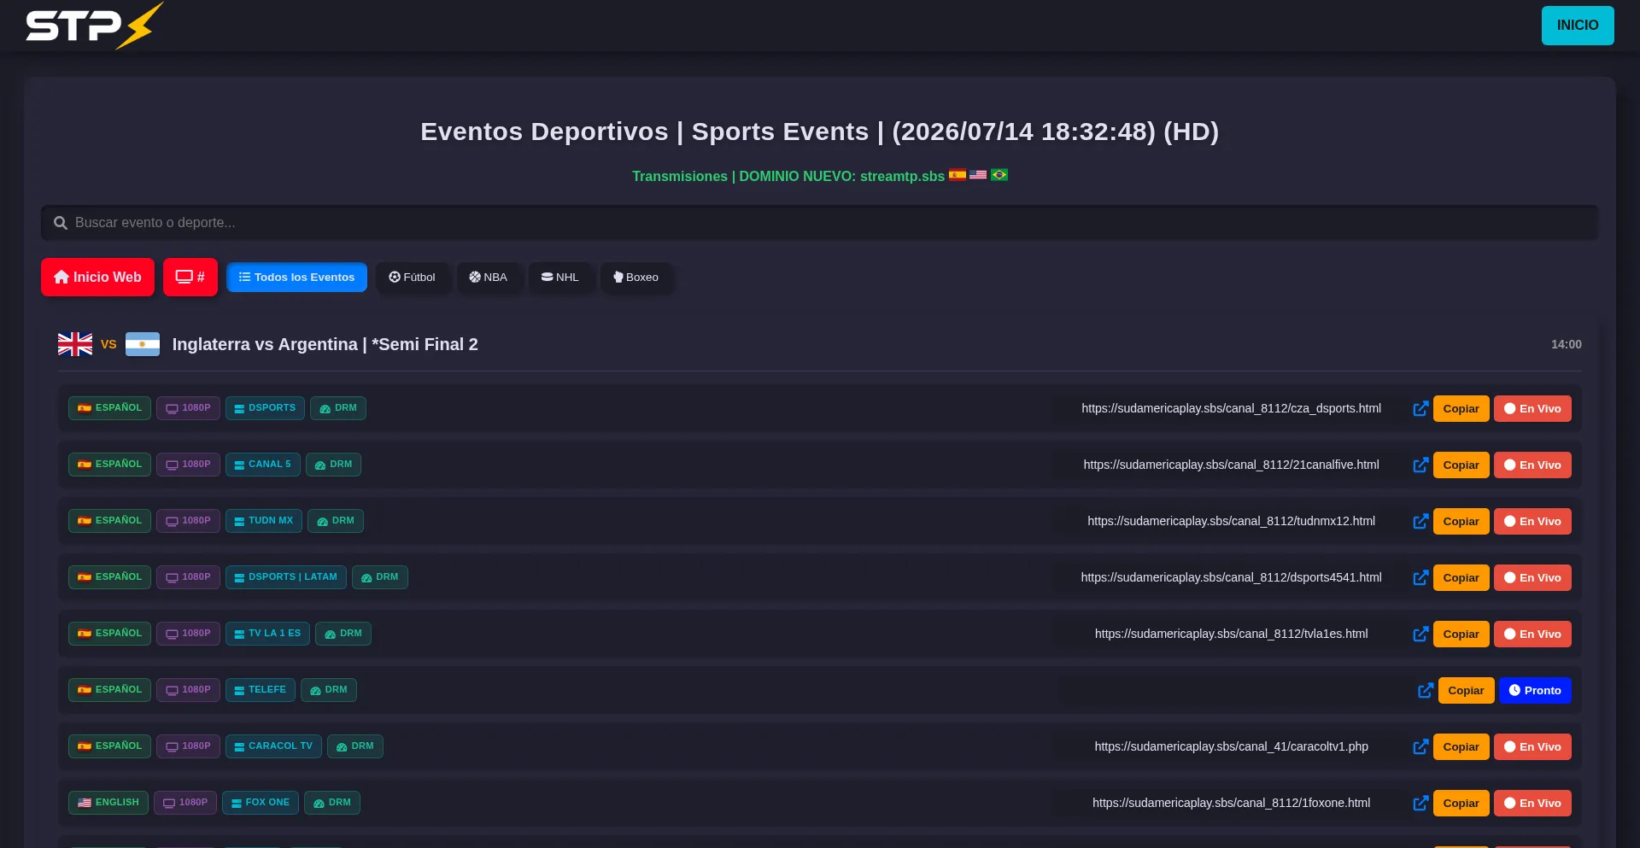
Task: Click the ENGLISH language tag
Action: point(108,803)
